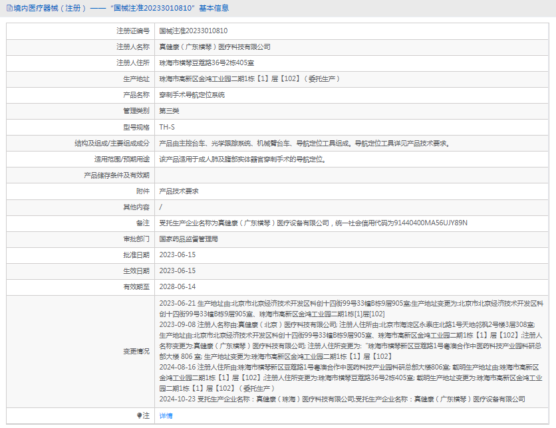
Task: Select the address 珠海市横琴豆蔻路36号2栋405室
Action: coord(207,63)
